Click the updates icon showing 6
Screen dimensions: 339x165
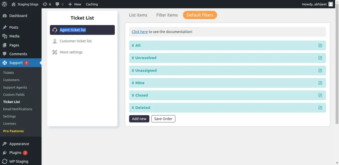pyautogui.click(x=45, y=4)
